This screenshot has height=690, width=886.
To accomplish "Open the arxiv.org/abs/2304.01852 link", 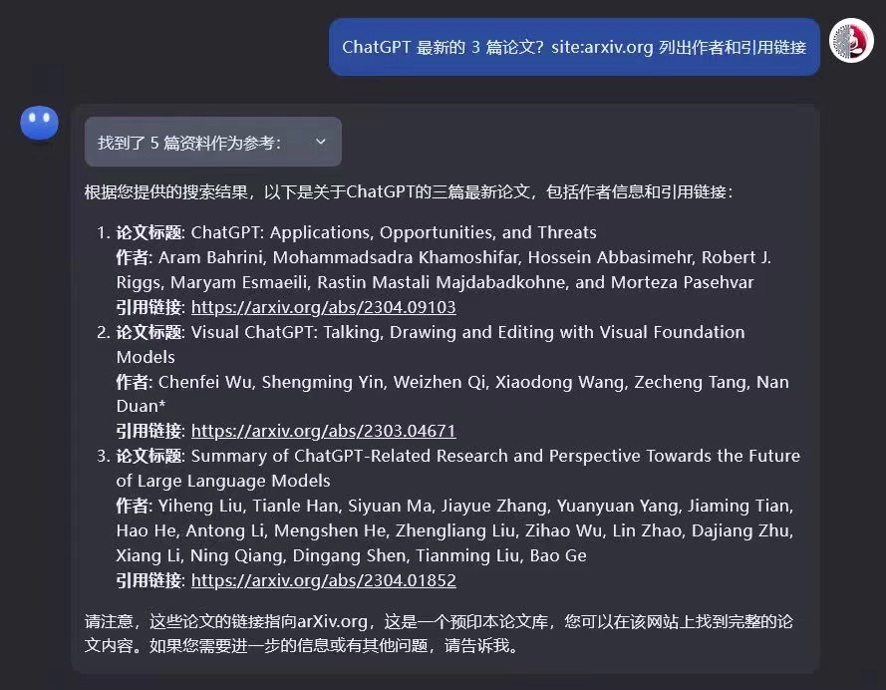I will pos(323,580).
